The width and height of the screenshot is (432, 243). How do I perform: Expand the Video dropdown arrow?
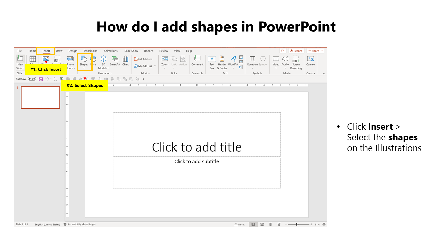pos(276,68)
